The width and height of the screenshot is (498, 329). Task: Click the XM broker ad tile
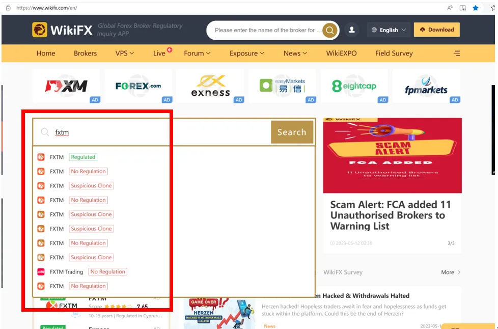point(66,86)
